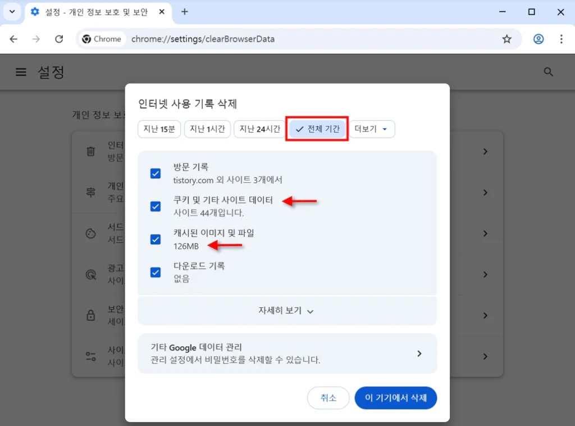575x426 pixels.
Task: Click the 취소 button
Action: [x=328, y=398]
